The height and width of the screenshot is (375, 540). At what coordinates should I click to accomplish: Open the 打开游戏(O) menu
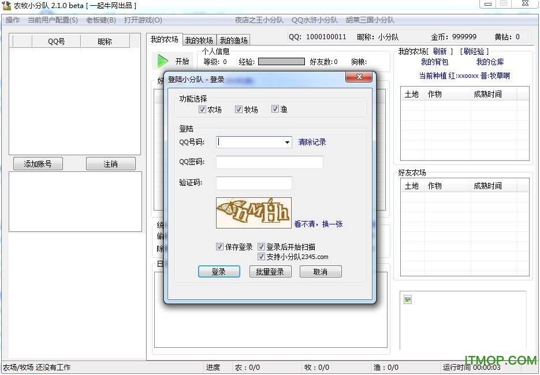(143, 20)
